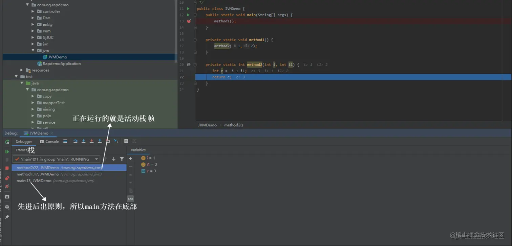512x246 pixels.
Task: Select the next frame with down arrow
Action: click(114, 159)
